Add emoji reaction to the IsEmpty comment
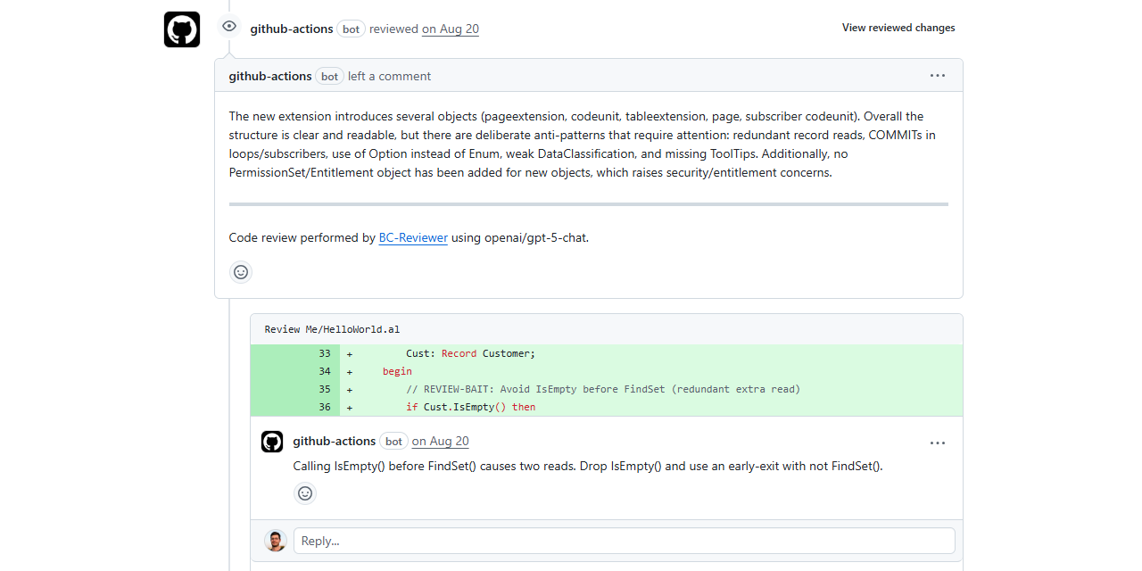The height and width of the screenshot is (571, 1142). tap(305, 493)
